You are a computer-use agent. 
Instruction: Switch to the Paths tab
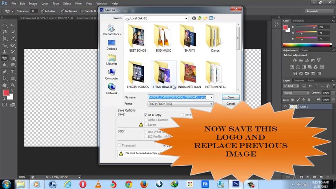pyautogui.click(x=311, y=81)
